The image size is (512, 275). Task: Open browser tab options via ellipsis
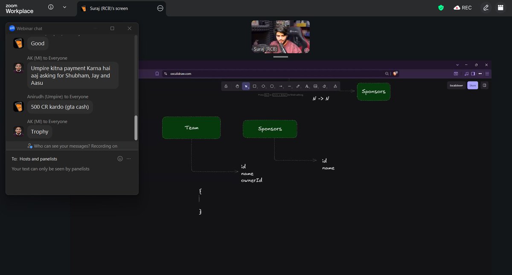(159, 8)
